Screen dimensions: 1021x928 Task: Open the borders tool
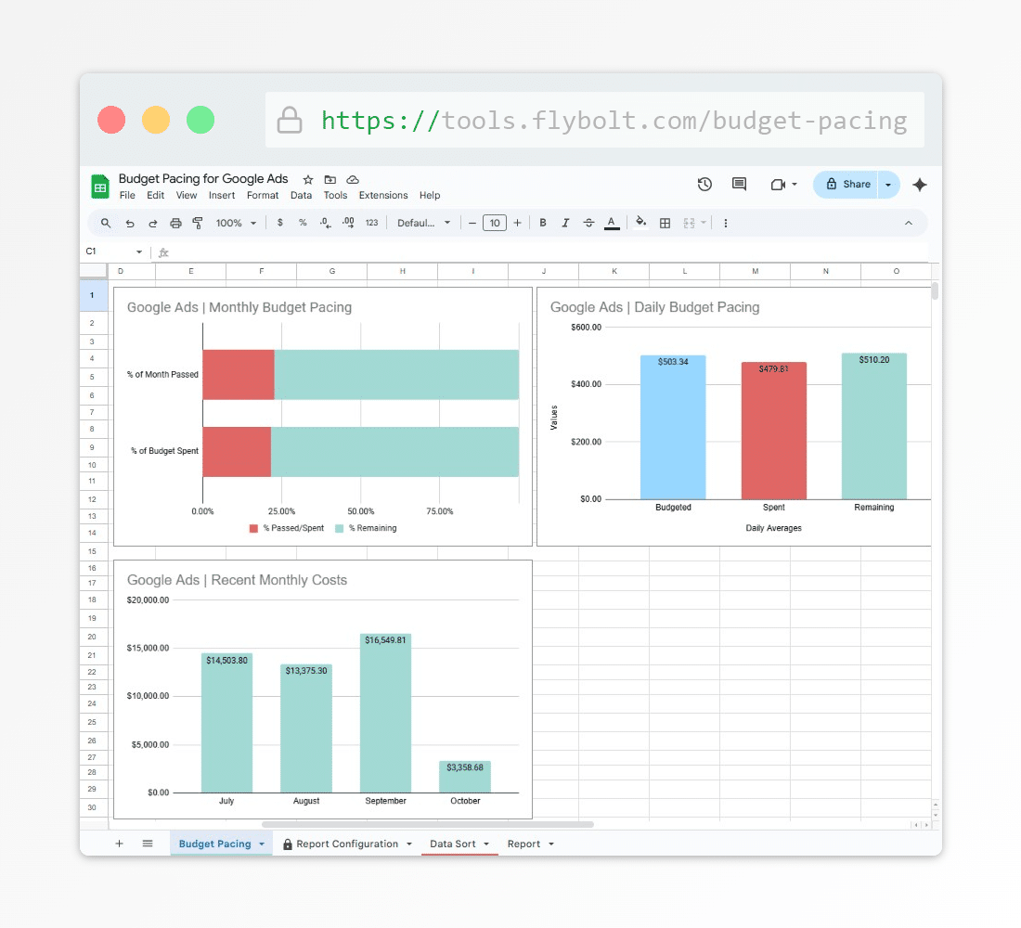pyautogui.click(x=665, y=223)
